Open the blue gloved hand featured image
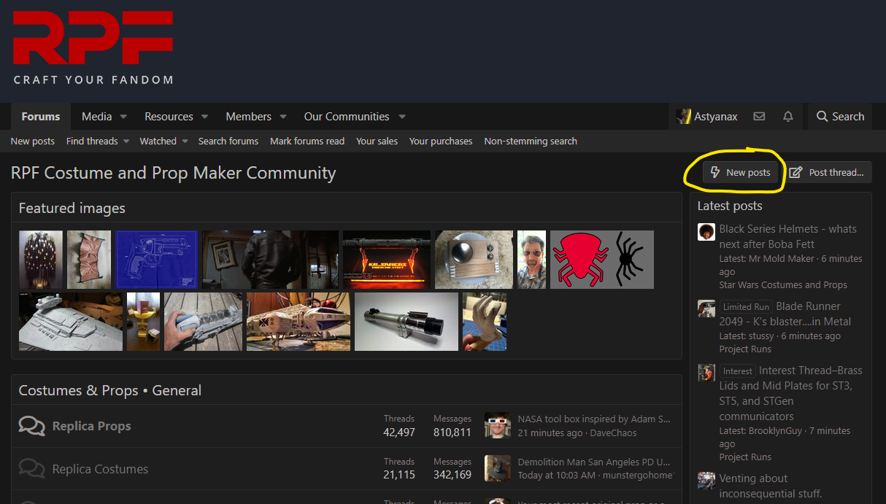 tap(485, 322)
